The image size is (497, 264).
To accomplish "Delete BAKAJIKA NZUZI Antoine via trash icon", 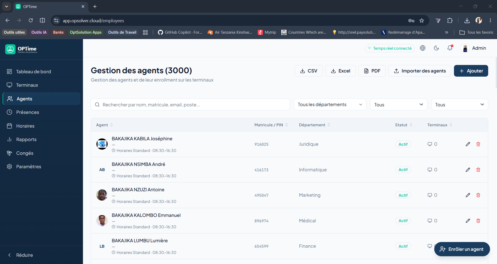I will point(478,195).
